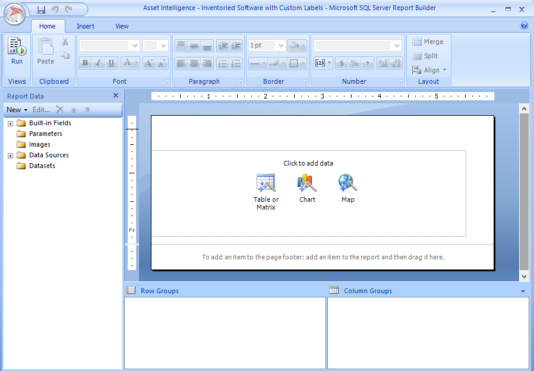Switch to the View ribbon tab

pyautogui.click(x=122, y=26)
